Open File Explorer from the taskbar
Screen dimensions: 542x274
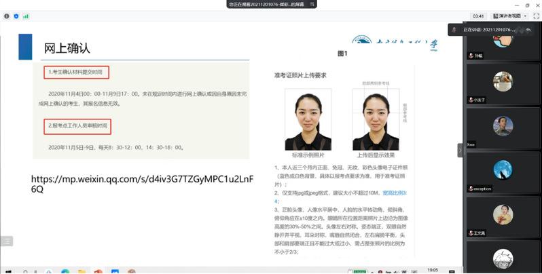(82, 271)
